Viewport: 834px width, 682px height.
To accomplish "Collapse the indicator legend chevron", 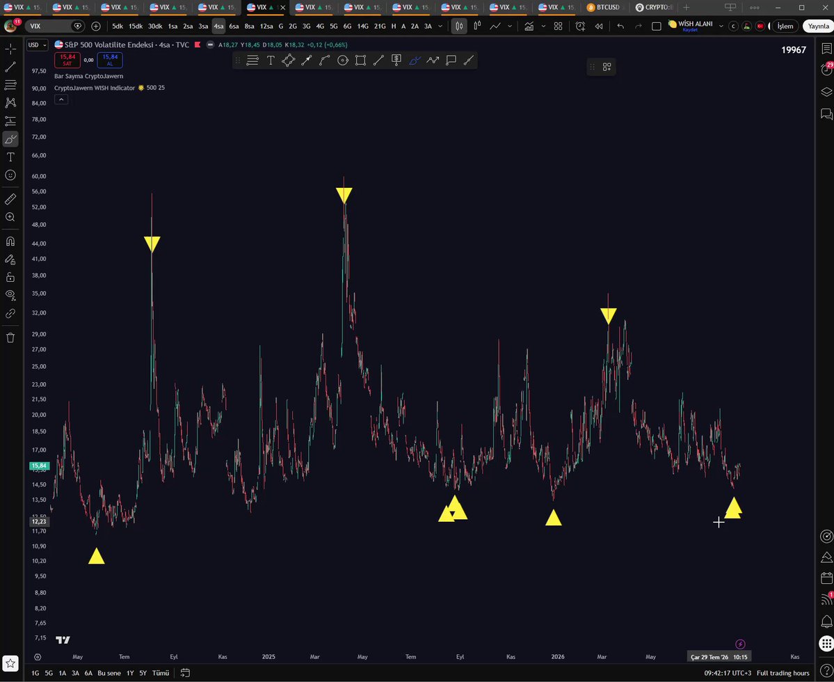I will (61, 100).
